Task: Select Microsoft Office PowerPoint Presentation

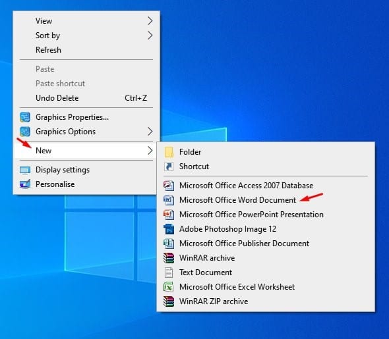Action: pos(266,215)
